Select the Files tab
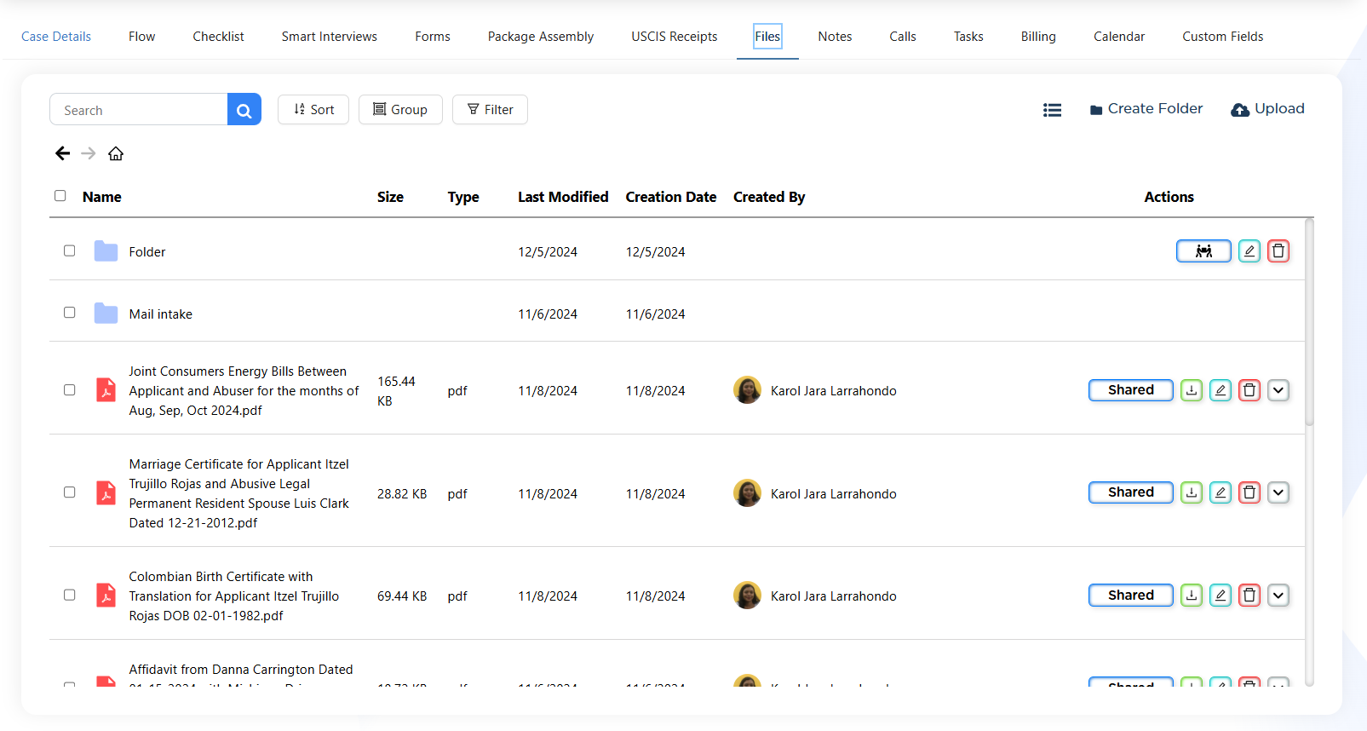Screen dimensions: 1367x731 [767, 37]
